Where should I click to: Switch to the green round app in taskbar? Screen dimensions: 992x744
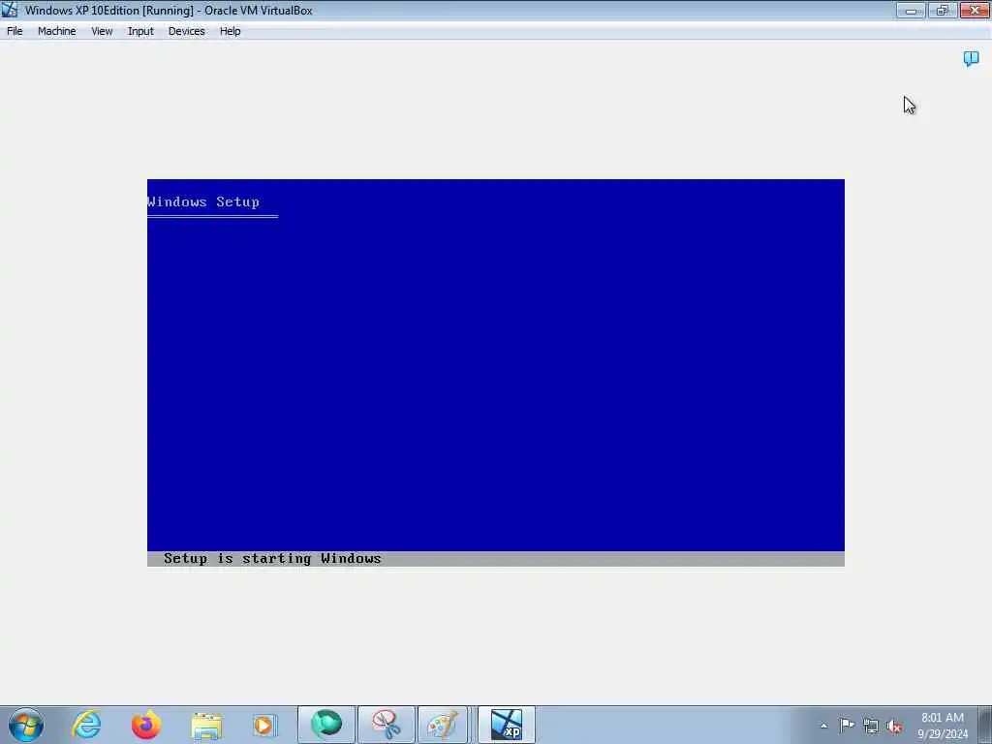(x=325, y=725)
